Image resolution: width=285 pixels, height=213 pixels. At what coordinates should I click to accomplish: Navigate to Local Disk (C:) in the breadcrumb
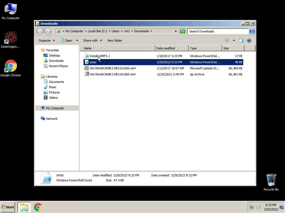click(x=97, y=31)
